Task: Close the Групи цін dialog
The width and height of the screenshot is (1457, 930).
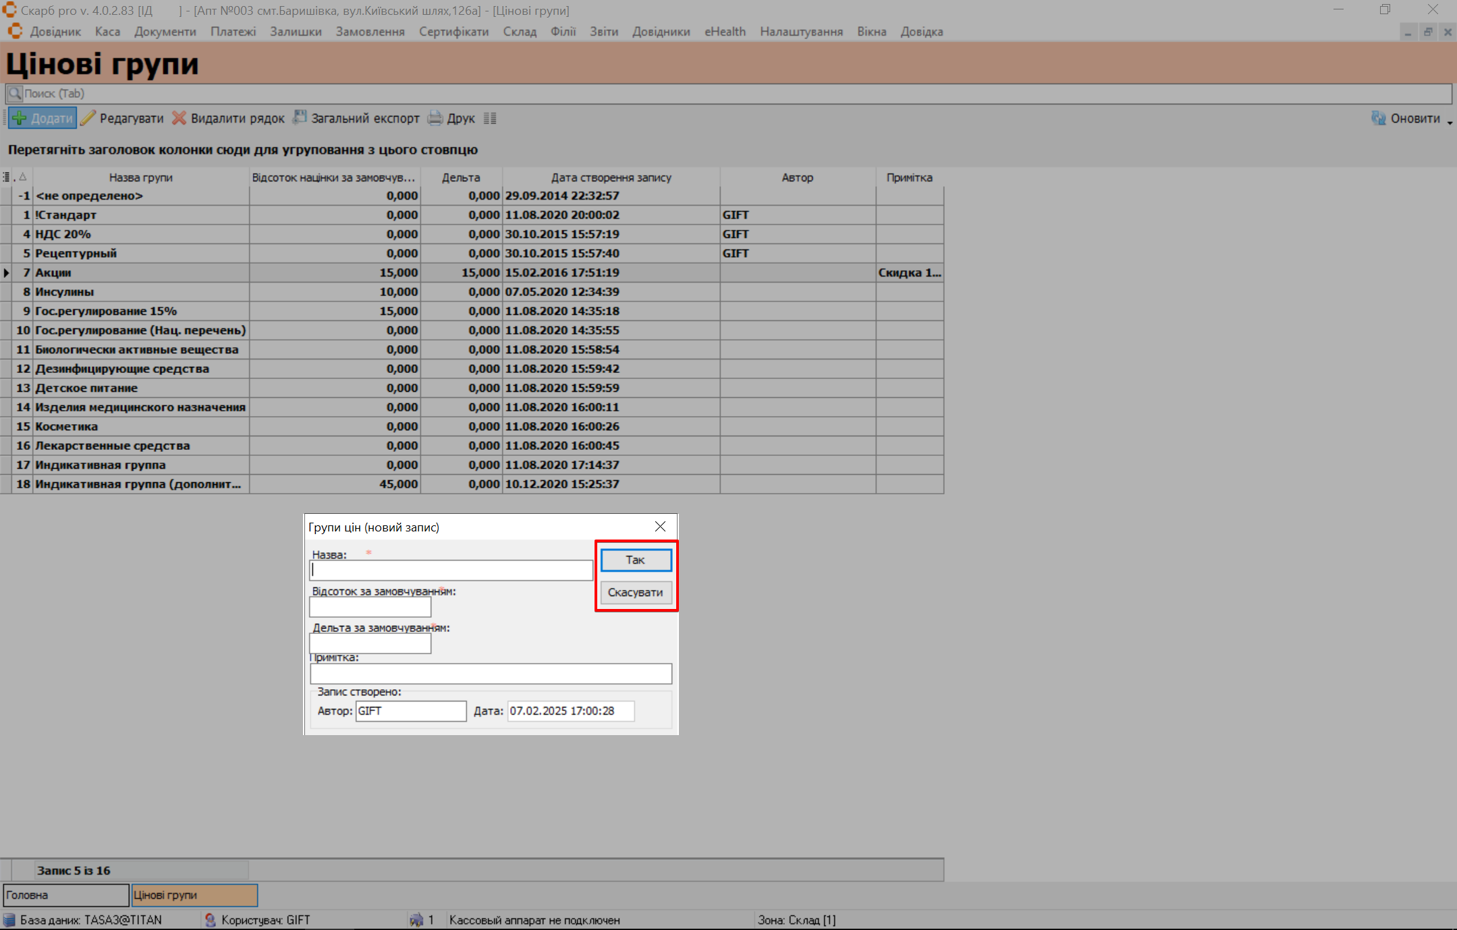Action: point(660,527)
